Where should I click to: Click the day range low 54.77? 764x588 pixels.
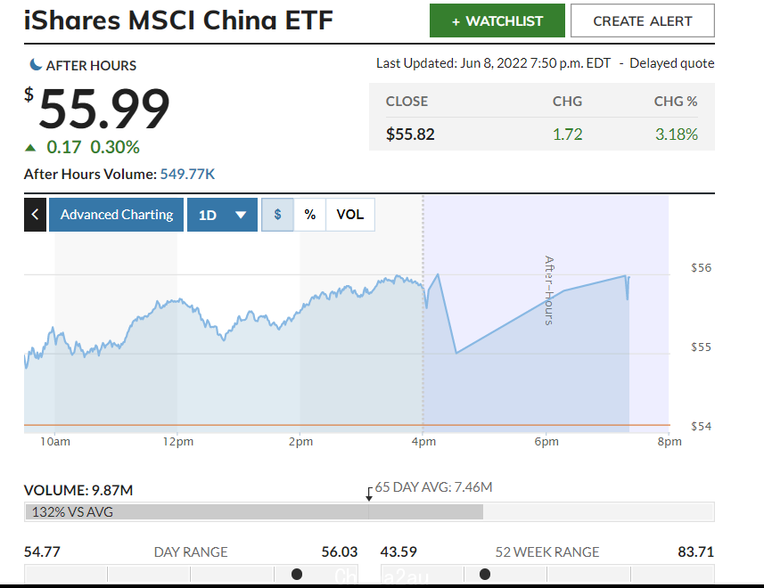pyautogui.click(x=42, y=552)
